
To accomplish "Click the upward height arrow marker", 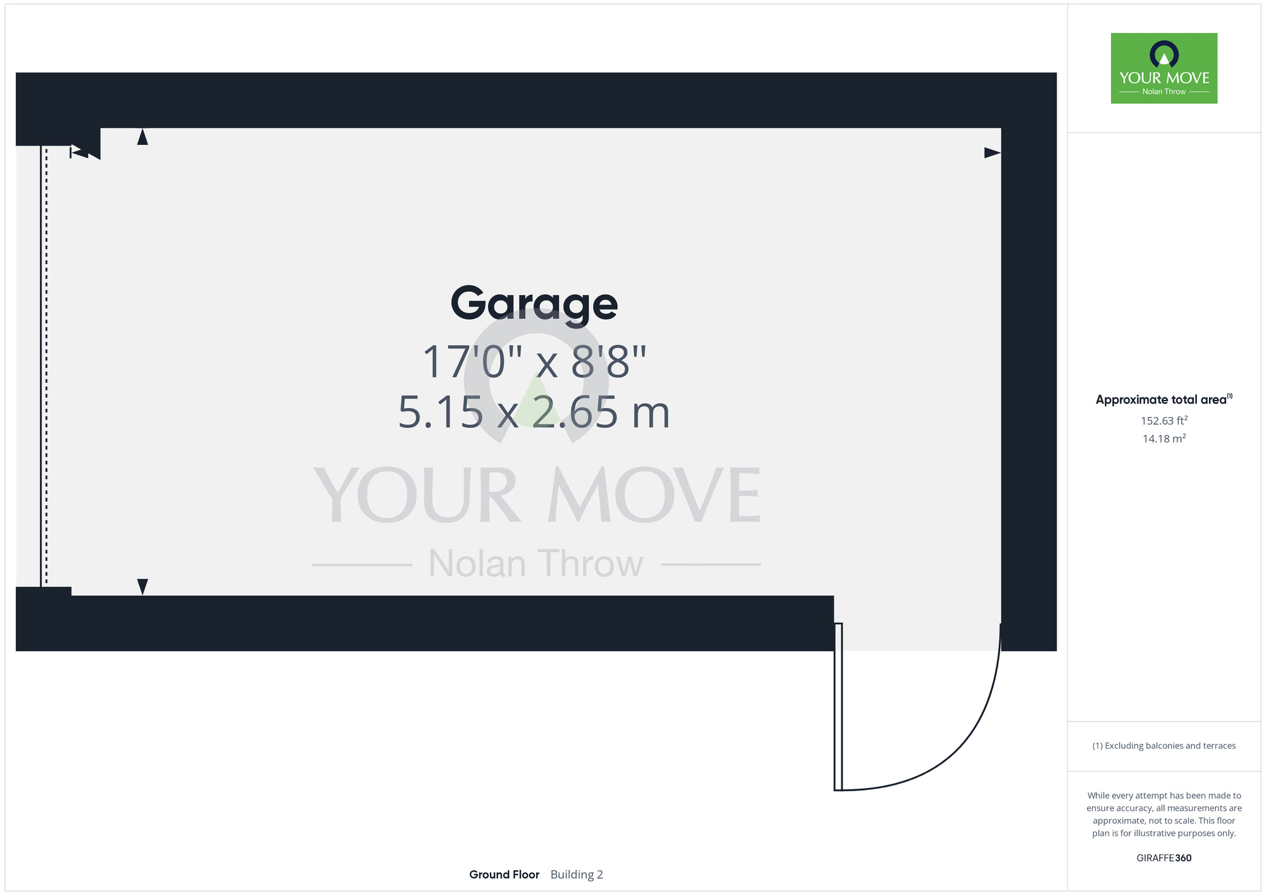I will 142,137.
